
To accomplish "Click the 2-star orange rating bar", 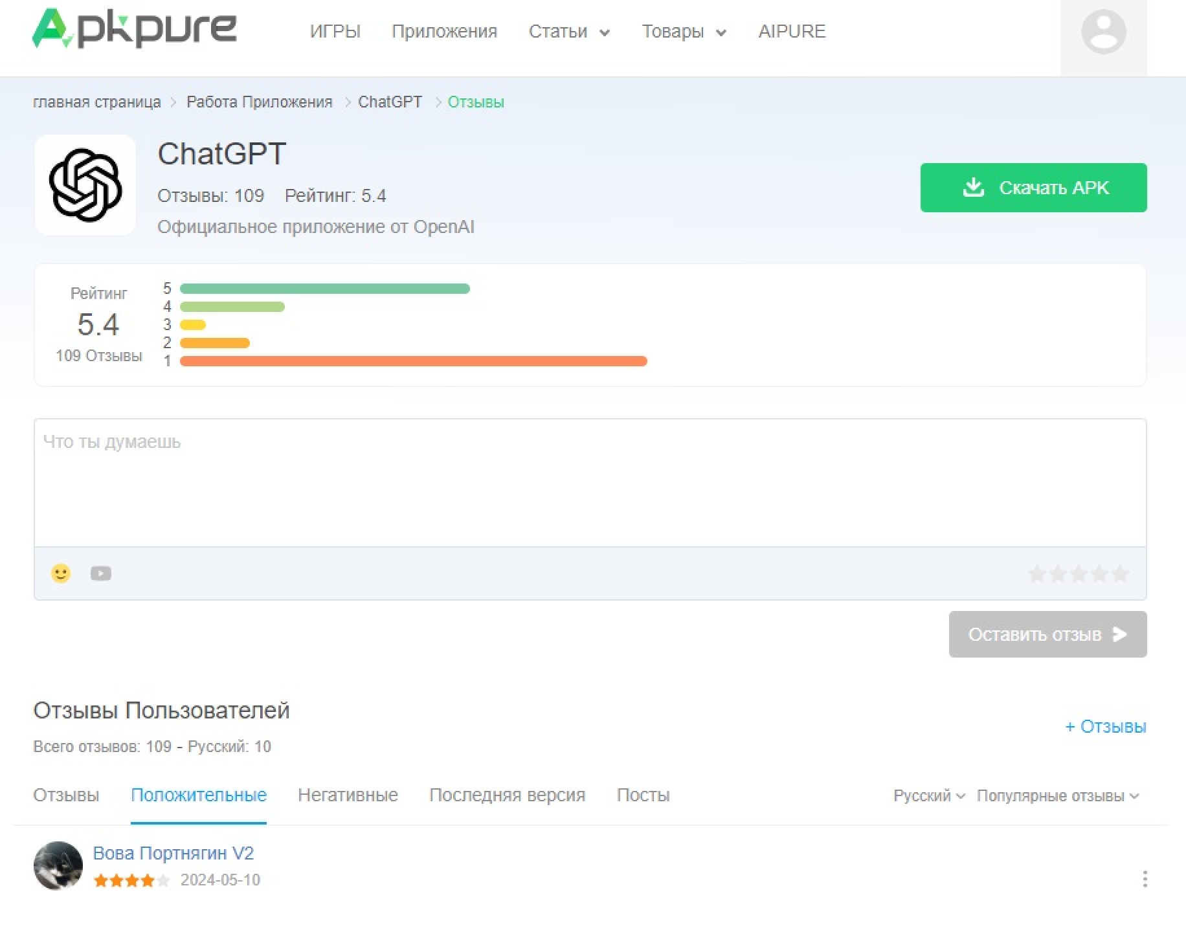I will point(215,343).
